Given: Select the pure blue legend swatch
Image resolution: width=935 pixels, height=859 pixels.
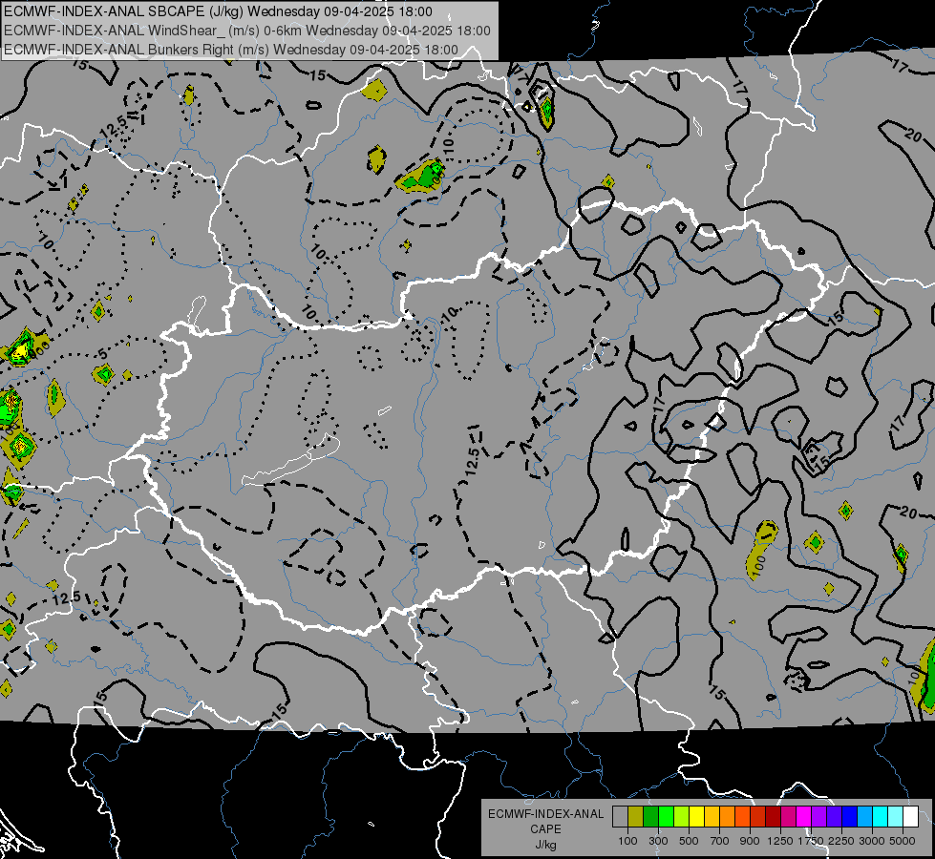Looking at the screenshot, I should [850, 816].
